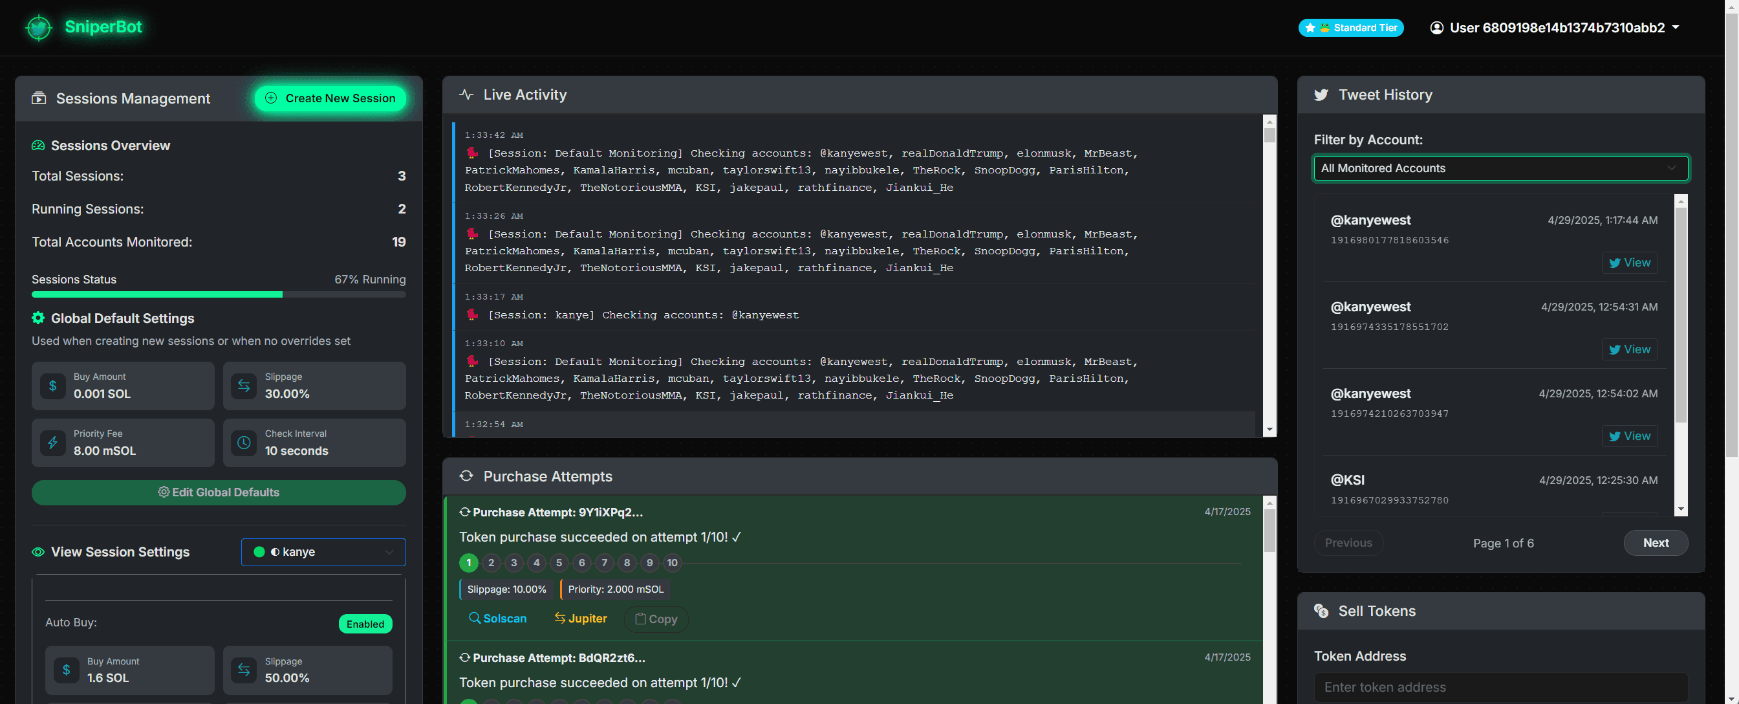Click the Live Activity vertical scrollbar
This screenshot has width=1739, height=704.
(x=1269, y=276)
